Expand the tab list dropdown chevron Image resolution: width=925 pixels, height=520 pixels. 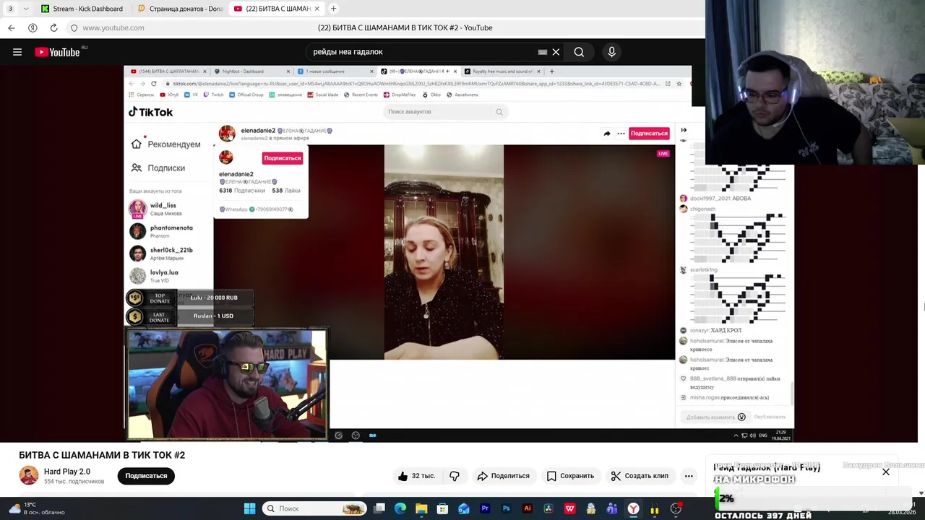(x=26, y=9)
